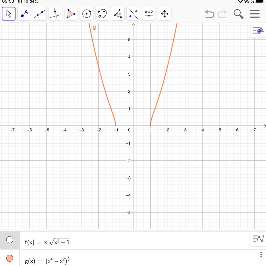Select the Reflect about Line tool
Screen dimensions: 266x266
click(x=133, y=14)
